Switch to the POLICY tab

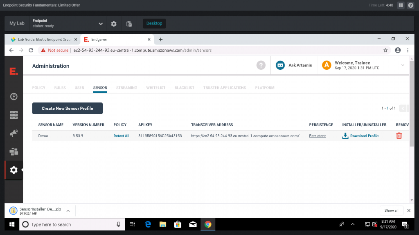[39, 88]
